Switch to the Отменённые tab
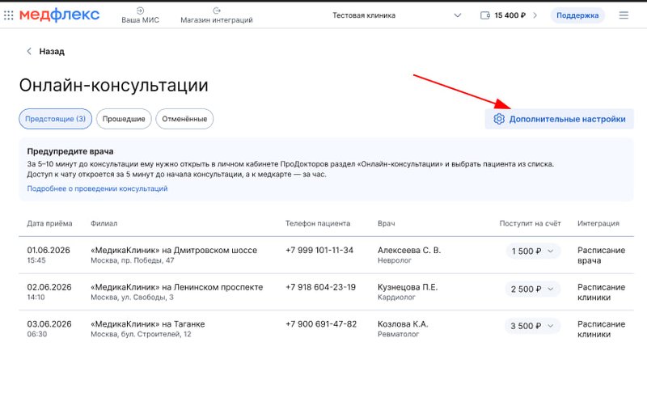Viewport: 647px width, 393px height. tap(184, 119)
